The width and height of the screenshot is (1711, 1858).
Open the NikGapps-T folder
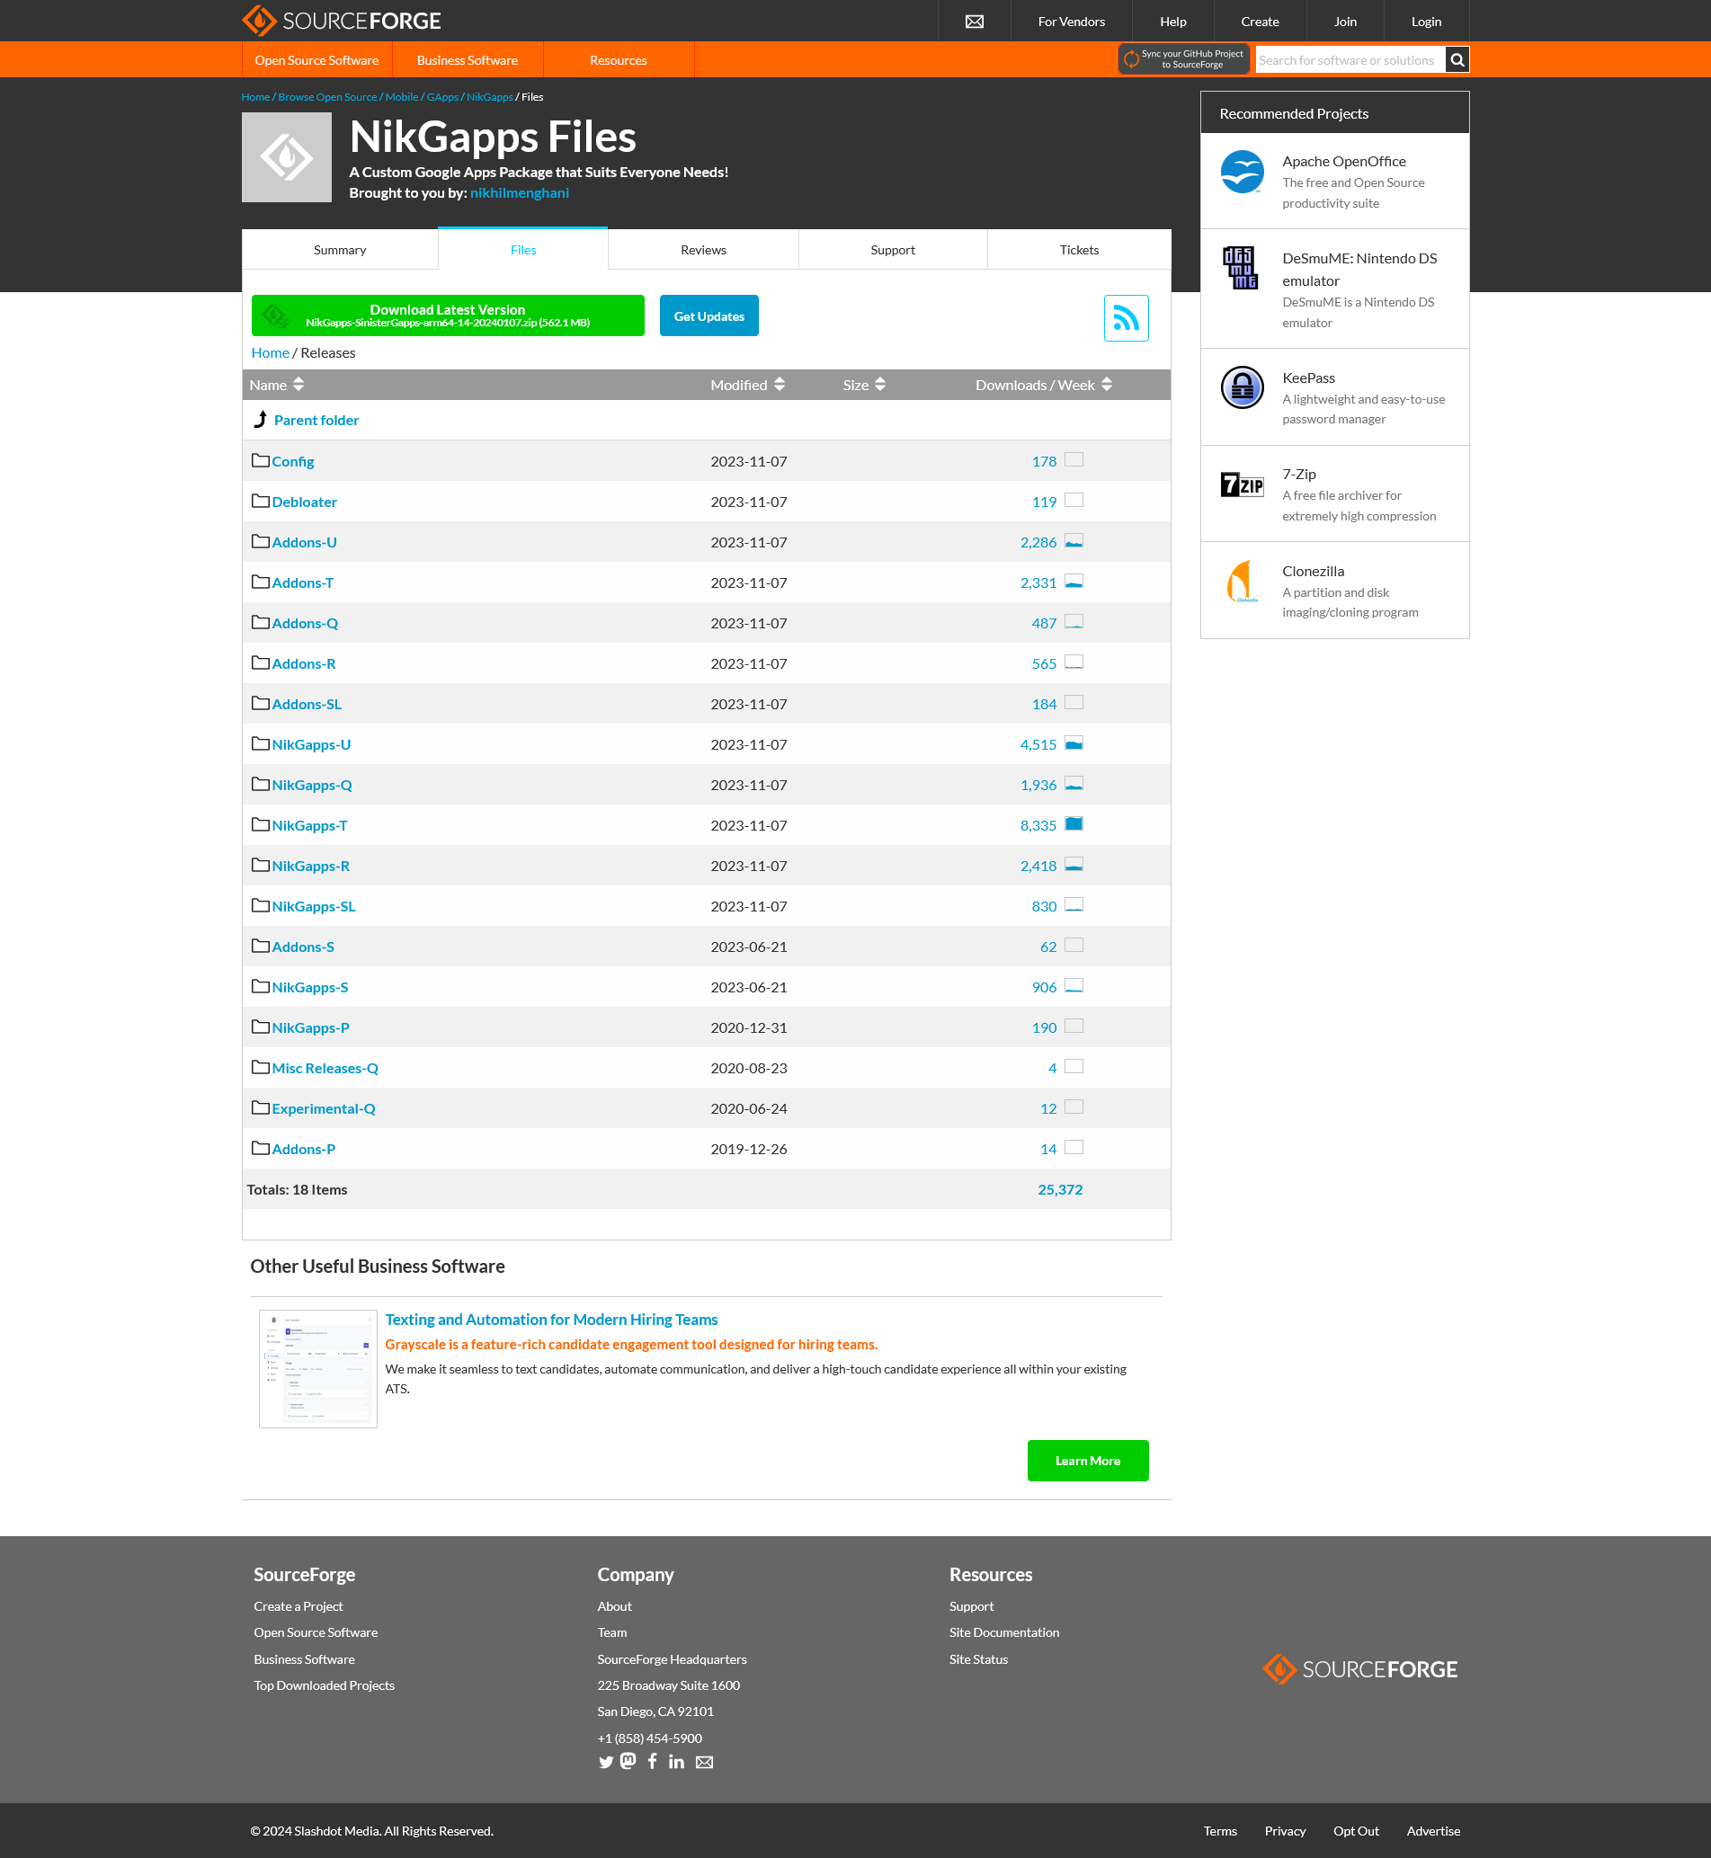coord(309,825)
